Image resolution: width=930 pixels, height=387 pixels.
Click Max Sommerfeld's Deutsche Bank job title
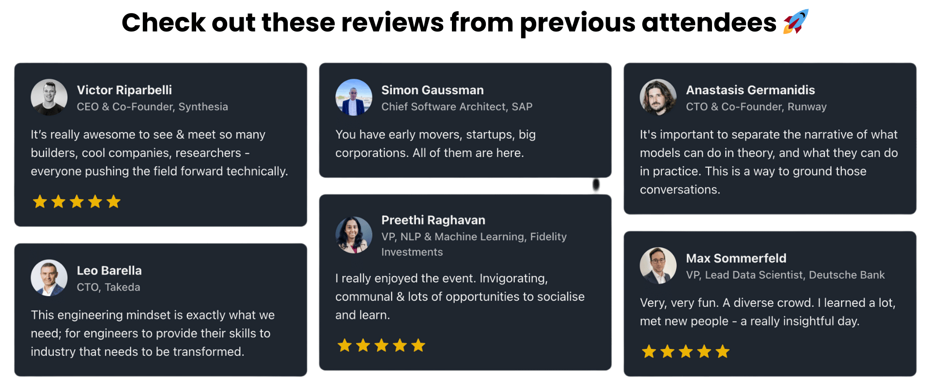pos(785,275)
